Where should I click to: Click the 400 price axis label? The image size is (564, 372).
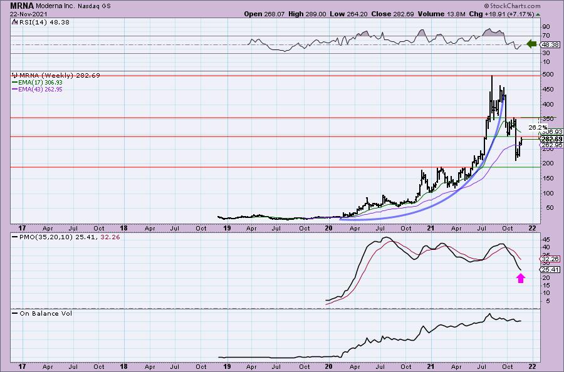(548, 104)
